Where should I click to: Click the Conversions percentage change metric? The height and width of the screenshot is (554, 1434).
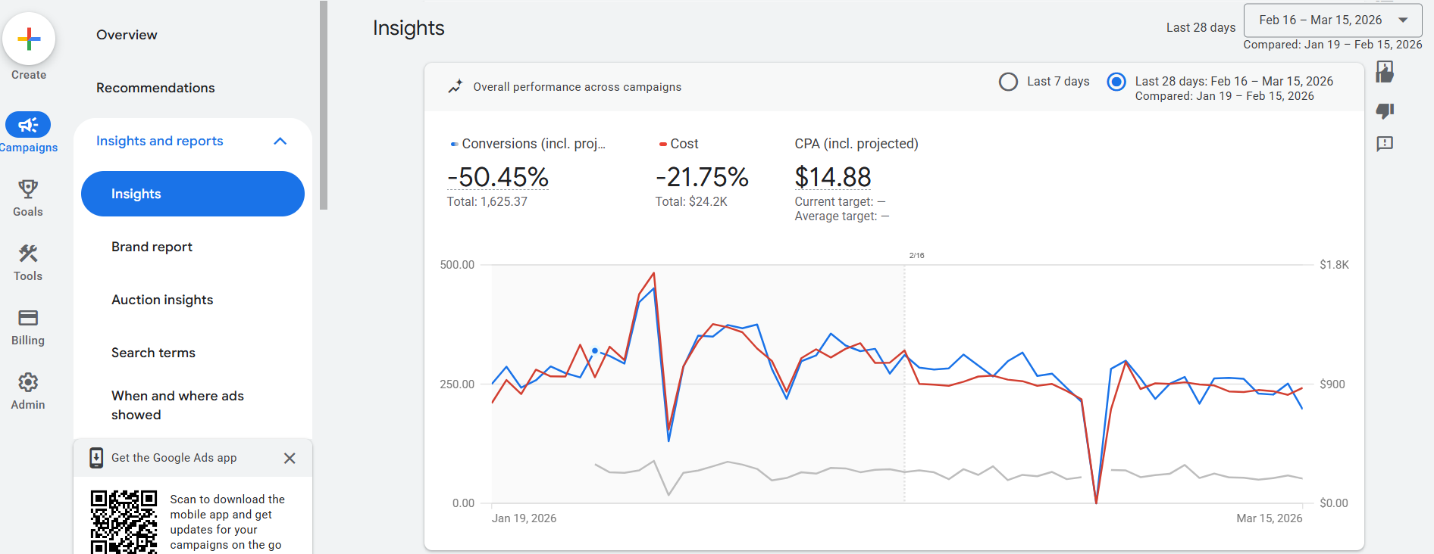498,177
